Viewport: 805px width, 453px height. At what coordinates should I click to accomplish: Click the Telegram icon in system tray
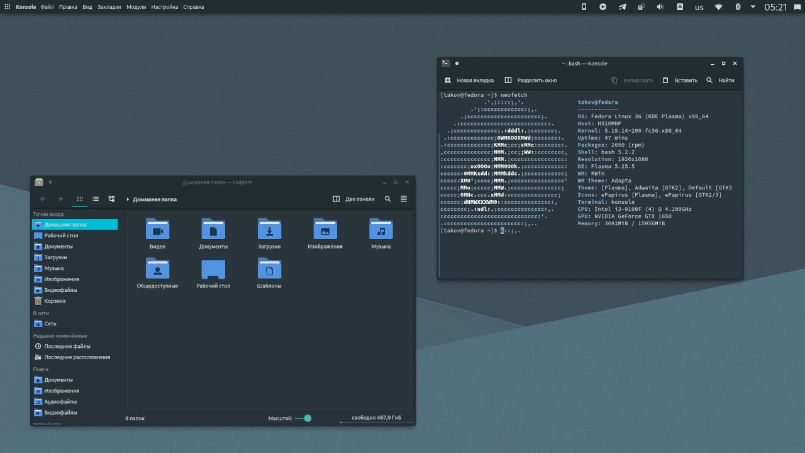[x=623, y=7]
